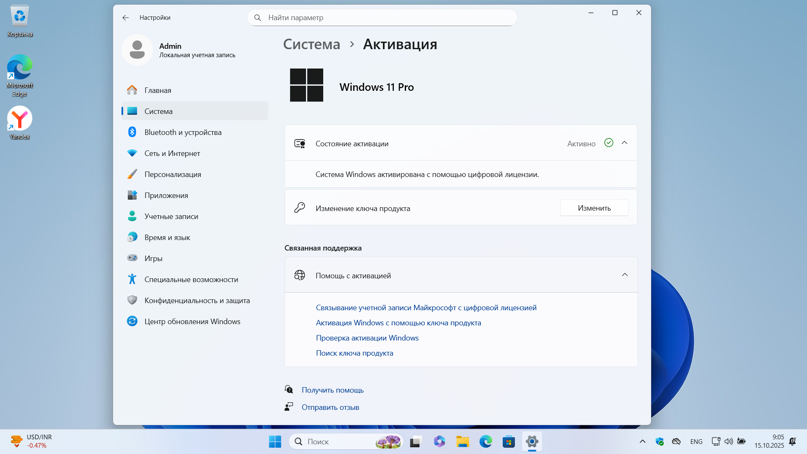
Task: Click Система in the breadcrumb
Action: (311, 44)
